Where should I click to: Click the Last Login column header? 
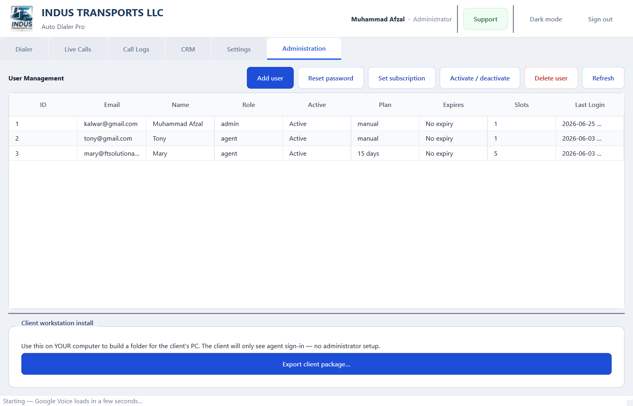click(589, 105)
